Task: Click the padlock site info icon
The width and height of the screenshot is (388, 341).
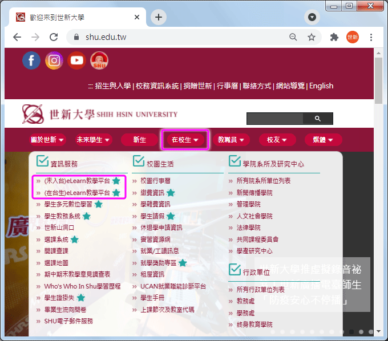Action: tap(76, 37)
